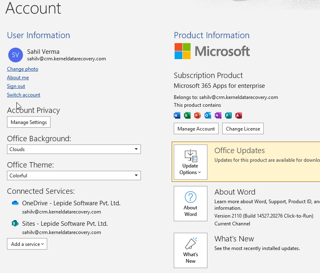Open Update Options menu

[x=191, y=162]
